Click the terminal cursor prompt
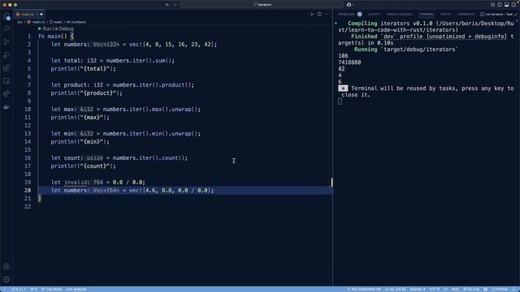The height and width of the screenshot is (292, 520). coord(340,101)
